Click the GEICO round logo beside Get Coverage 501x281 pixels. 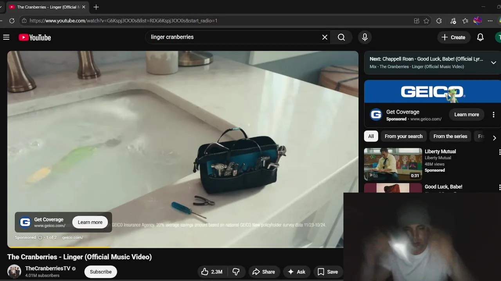[376, 115]
